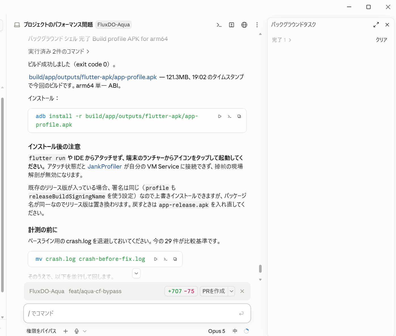Image resolution: width=396 pixels, height=336 pixels.
Task: Click the app-release.apk inline code
Action: point(184,205)
